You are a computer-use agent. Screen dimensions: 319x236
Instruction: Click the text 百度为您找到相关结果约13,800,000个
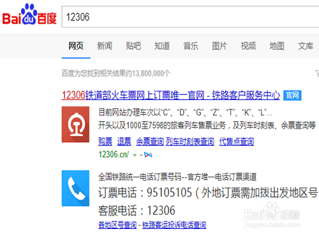(116, 73)
